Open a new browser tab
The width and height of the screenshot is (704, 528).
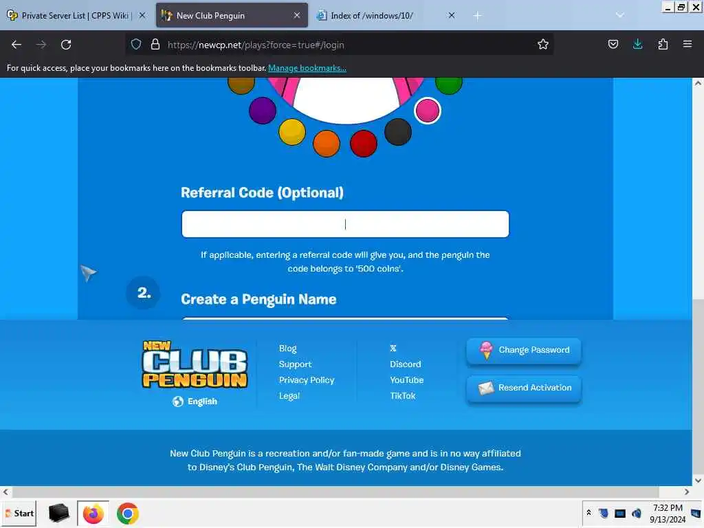(477, 16)
